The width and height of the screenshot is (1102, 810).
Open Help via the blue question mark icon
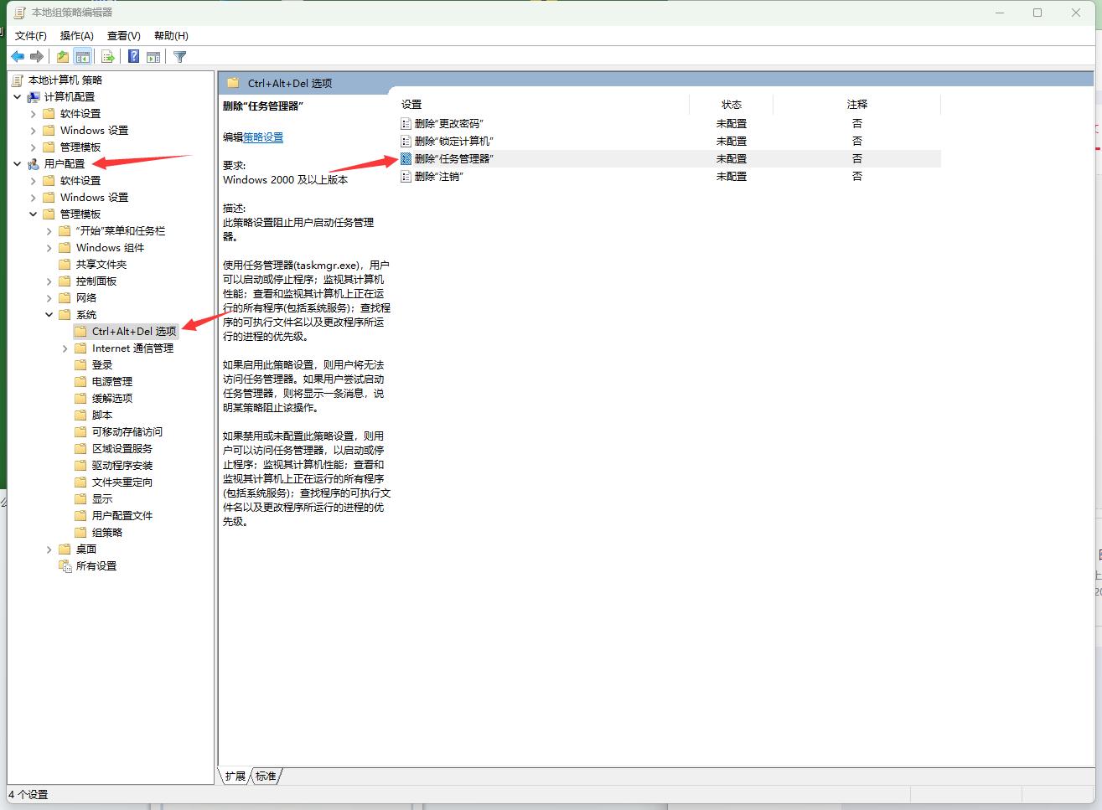(134, 57)
